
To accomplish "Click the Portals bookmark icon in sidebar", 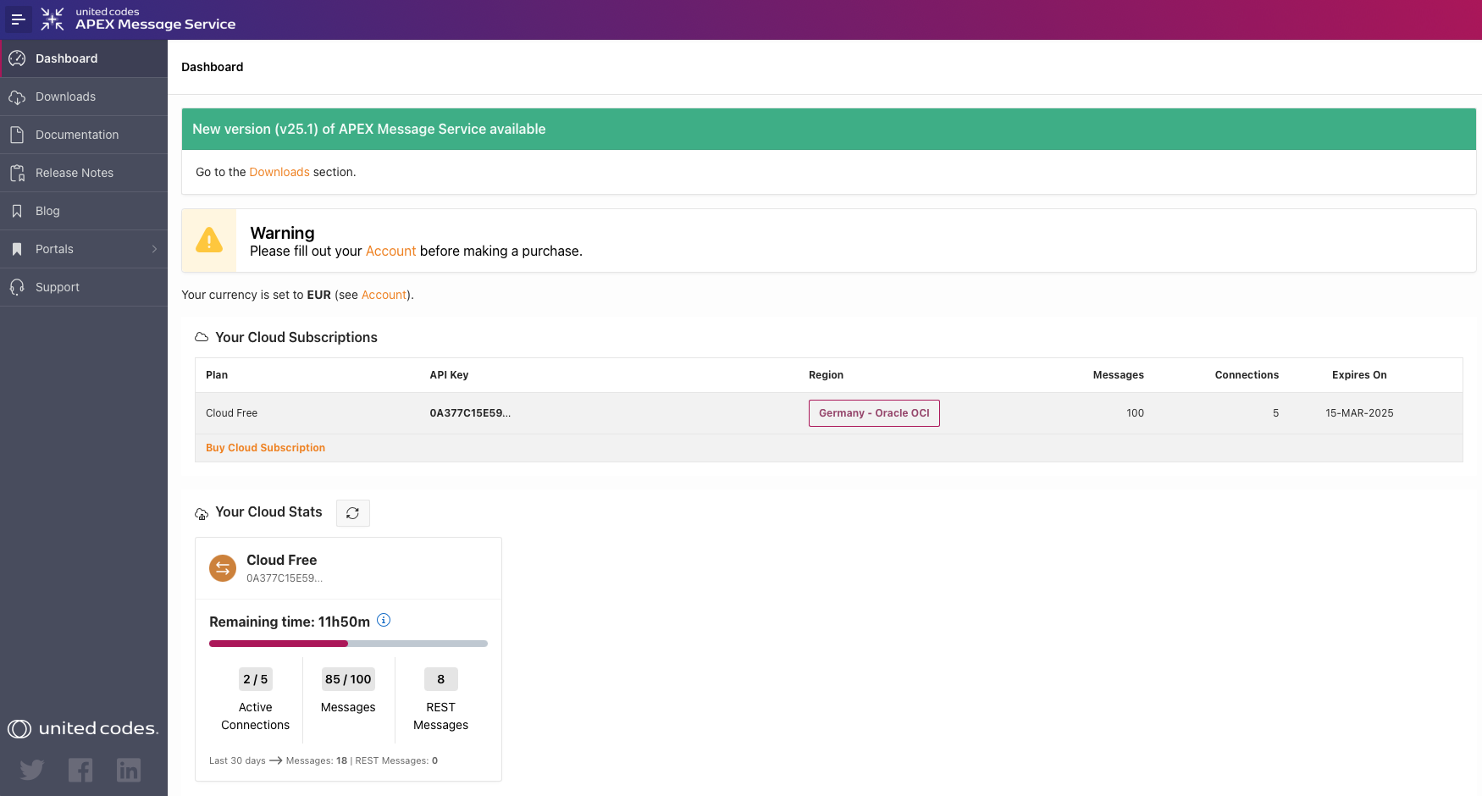I will (17, 249).
